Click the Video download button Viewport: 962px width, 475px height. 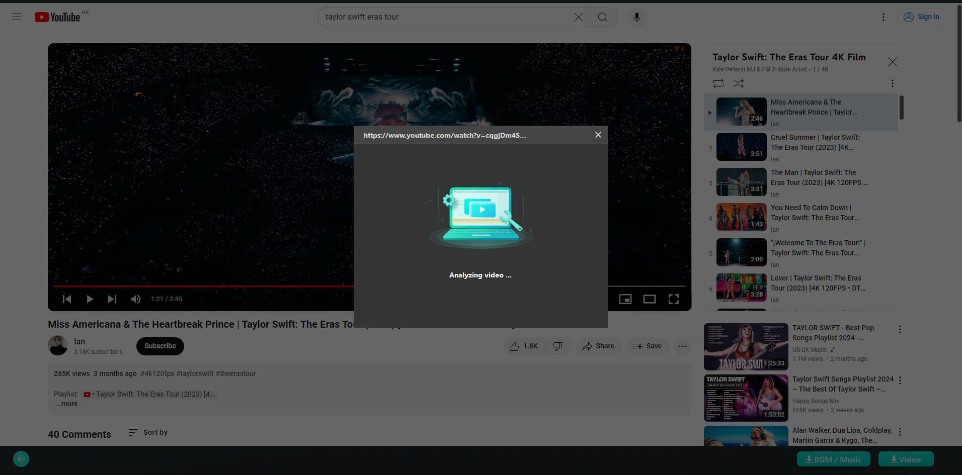906,459
